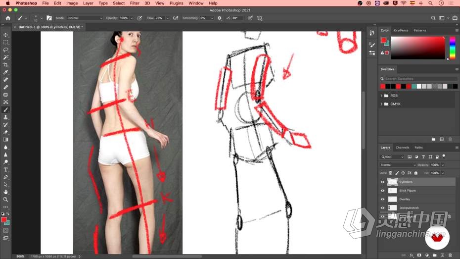Screen dimensions: 460x259
Task: Click the foreground color in toolbox
Action: point(4,220)
